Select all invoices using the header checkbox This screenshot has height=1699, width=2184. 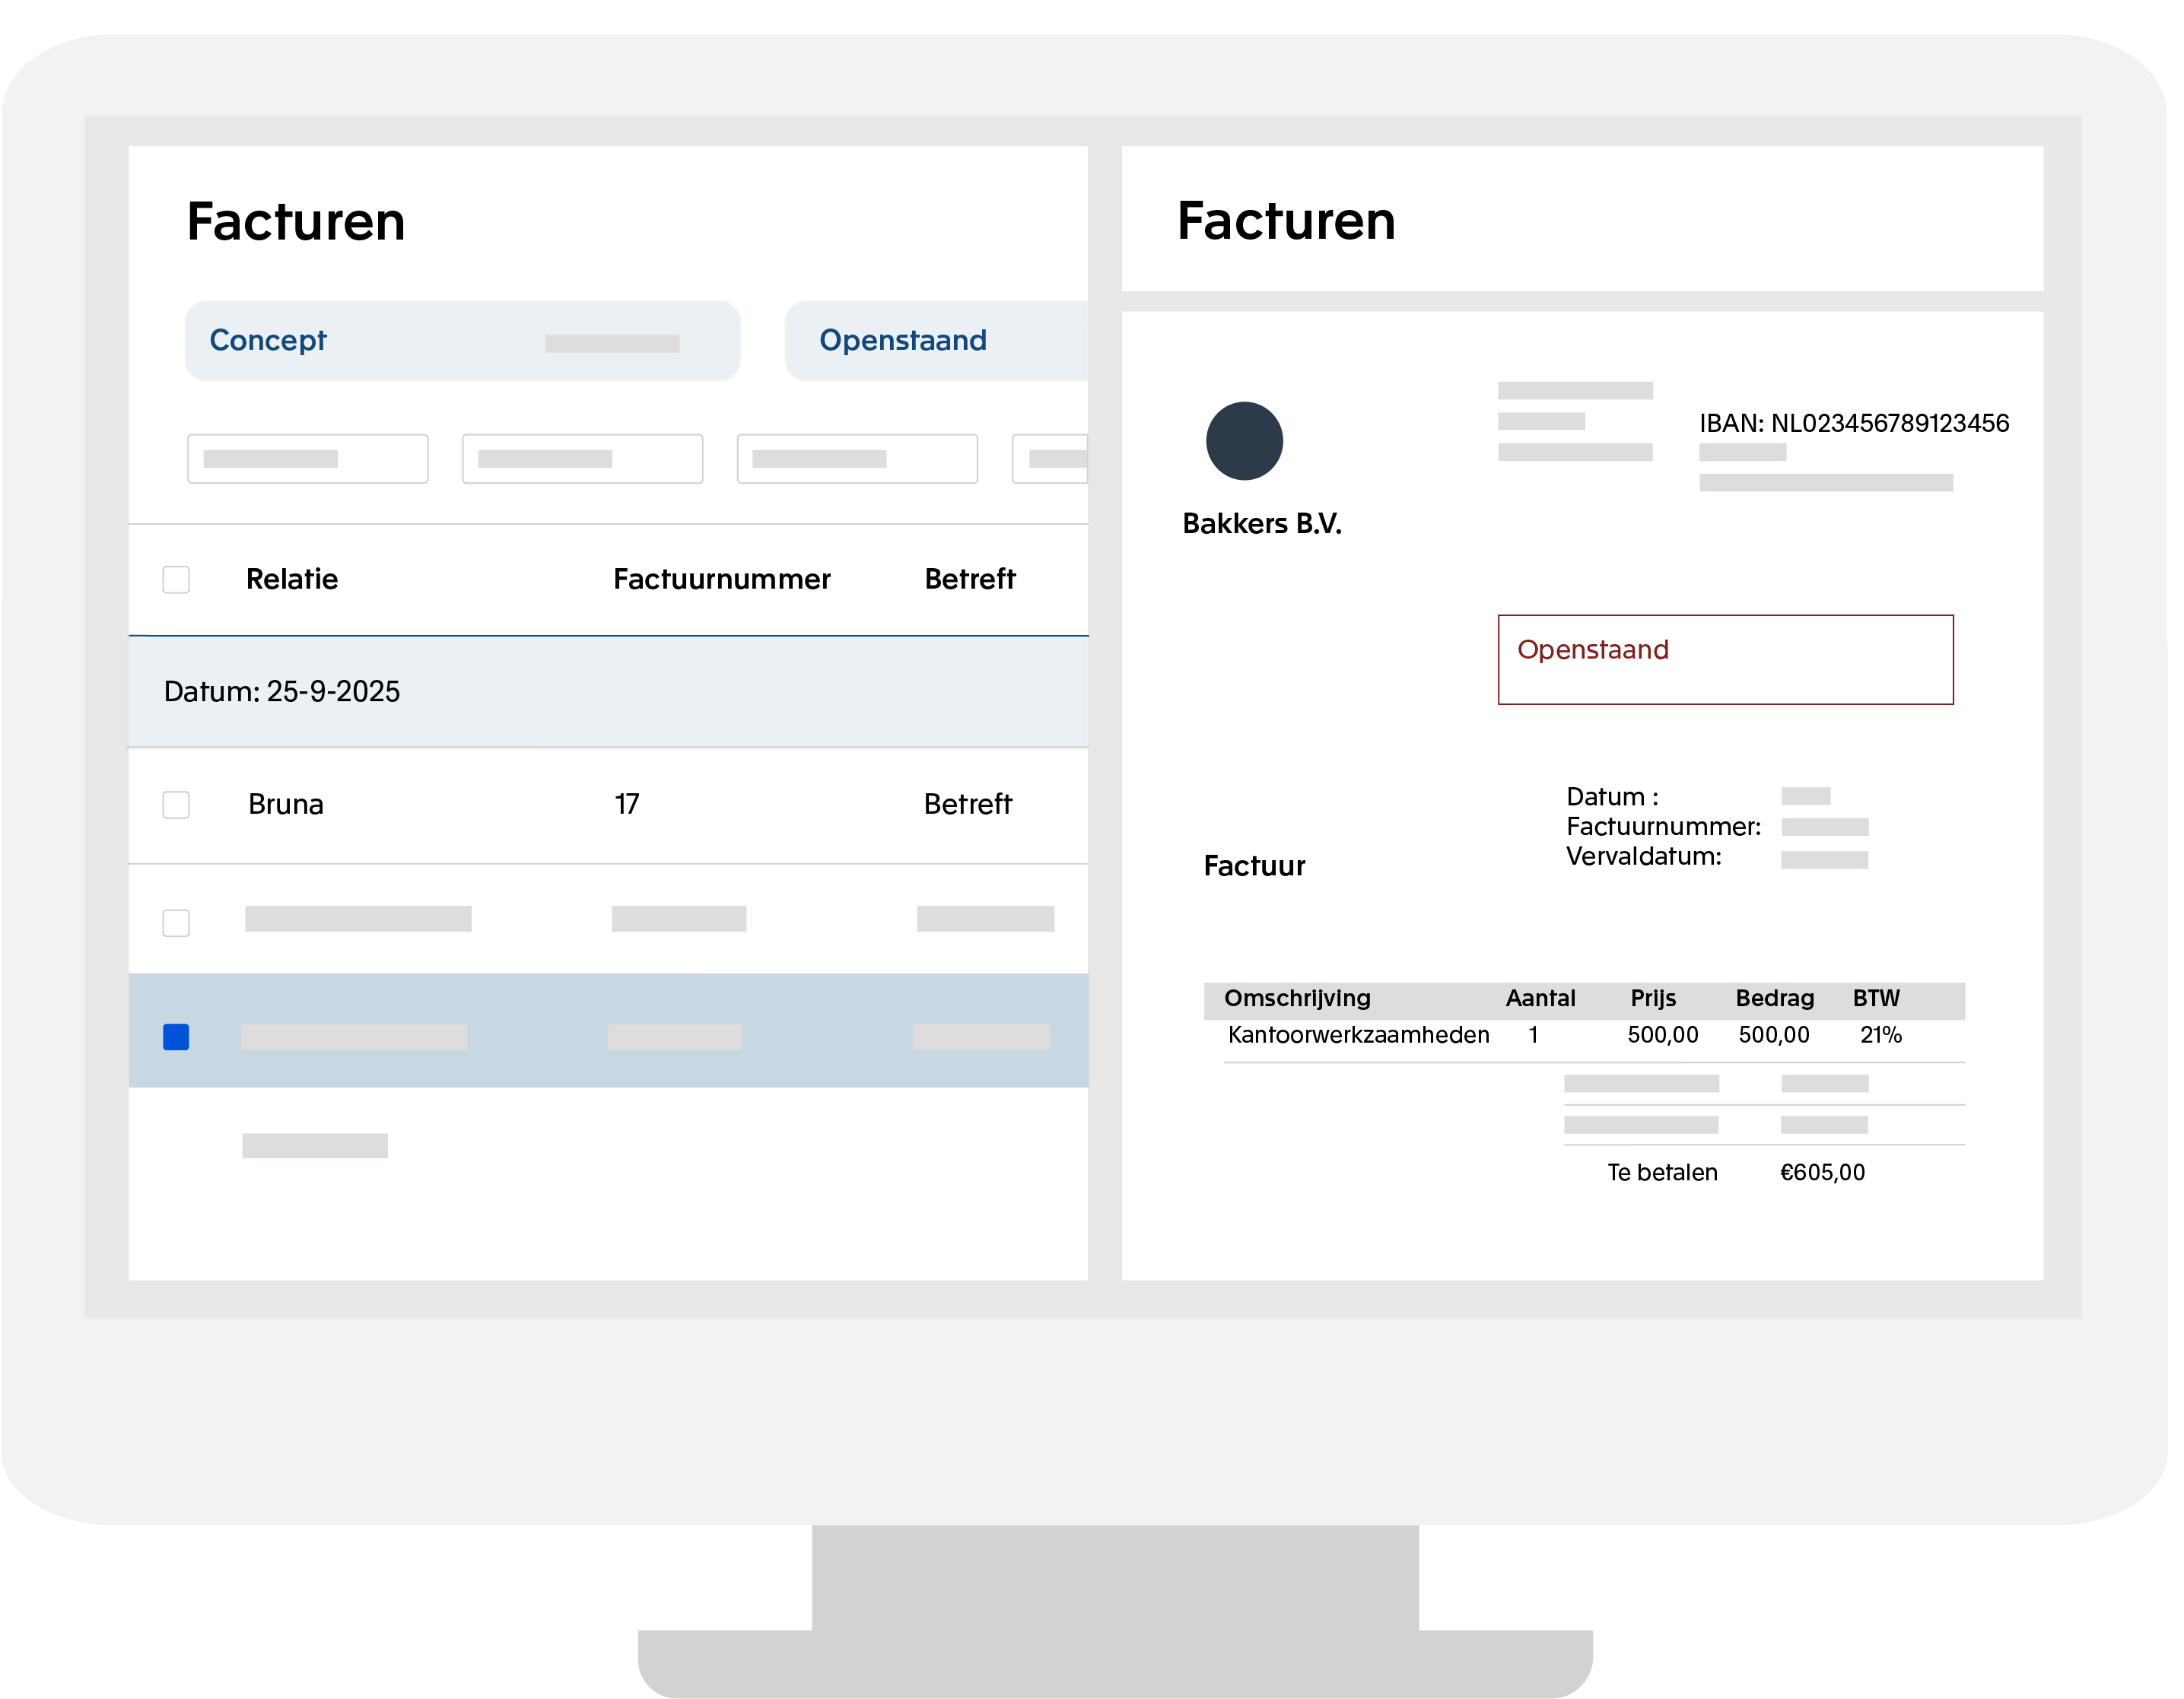pyautogui.click(x=176, y=578)
